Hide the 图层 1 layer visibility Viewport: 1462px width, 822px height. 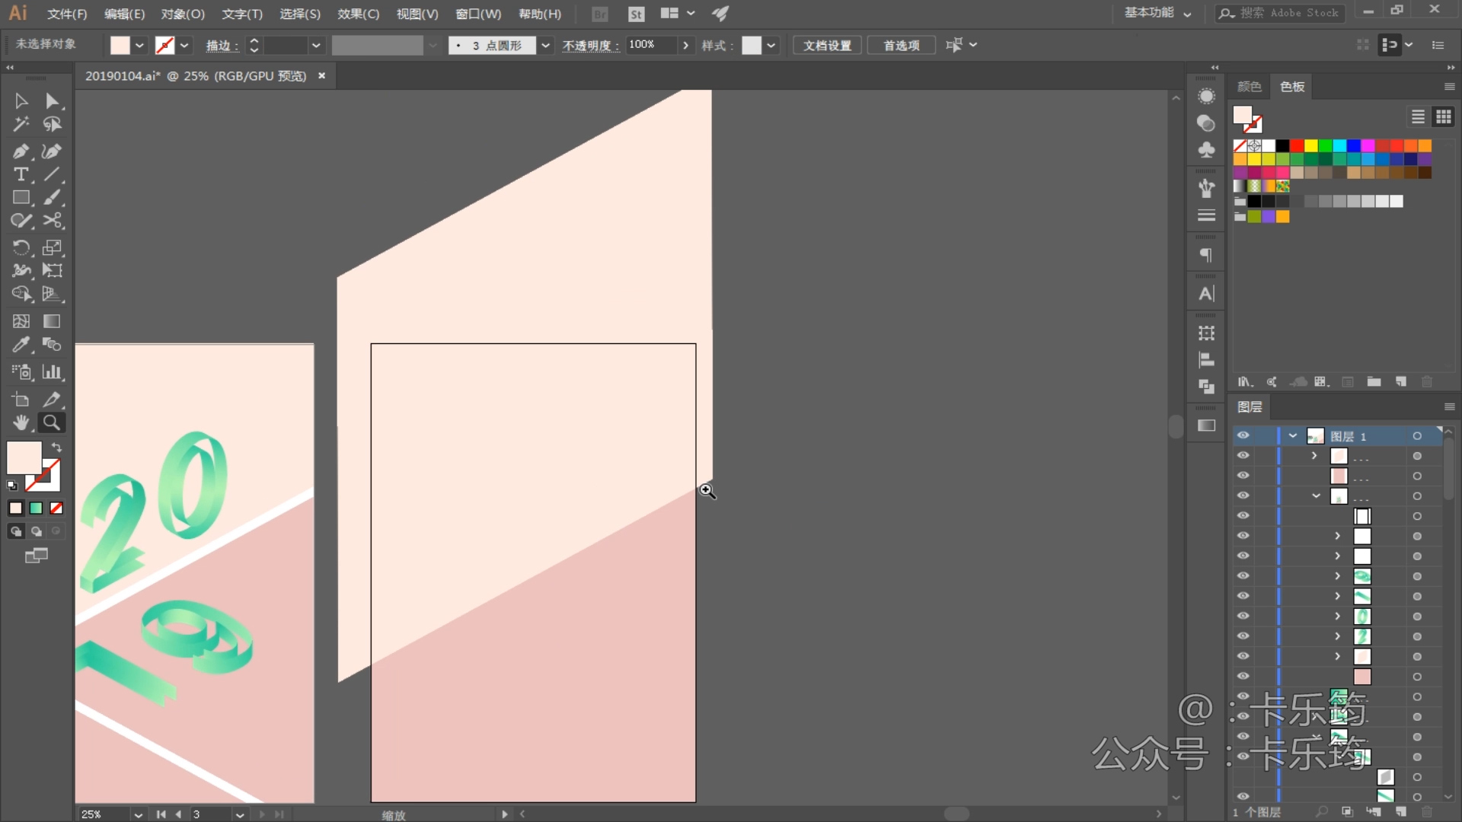1243,435
